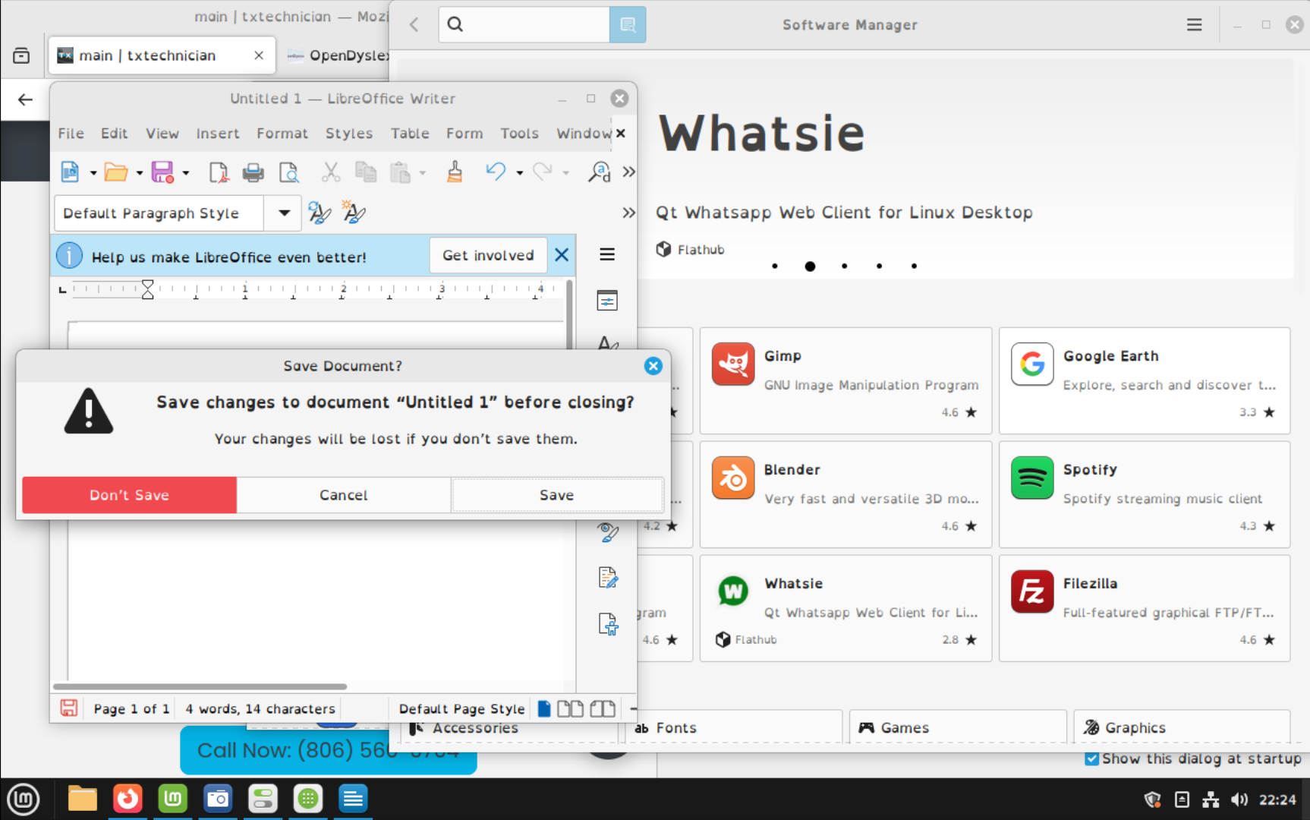1310x820 pixels.
Task: Open the Games category in Software Manager
Action: (958, 727)
